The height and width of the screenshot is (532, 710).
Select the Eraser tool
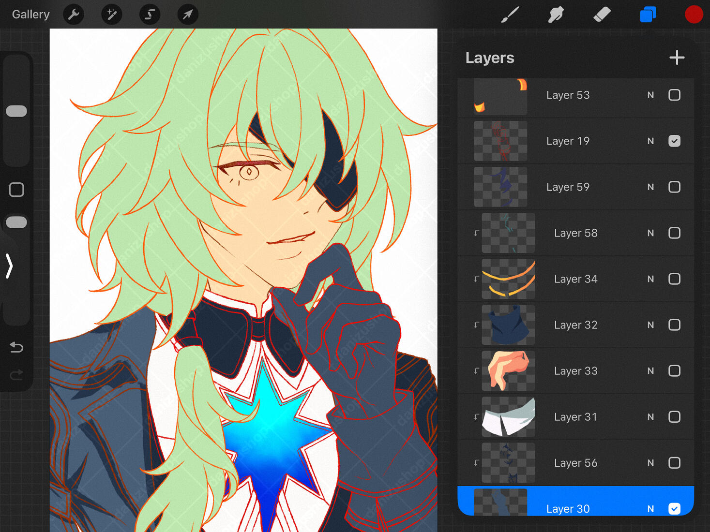tap(602, 15)
